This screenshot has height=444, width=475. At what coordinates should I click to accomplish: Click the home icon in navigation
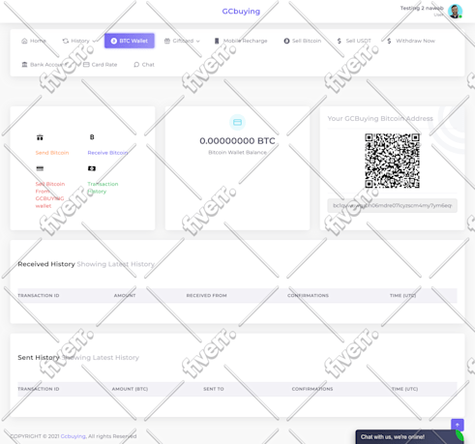tap(24, 41)
